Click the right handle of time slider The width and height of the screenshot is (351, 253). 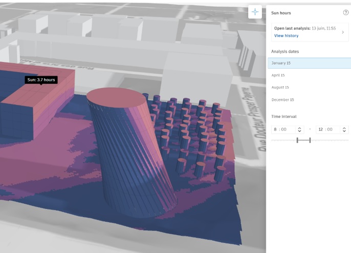[310, 140]
